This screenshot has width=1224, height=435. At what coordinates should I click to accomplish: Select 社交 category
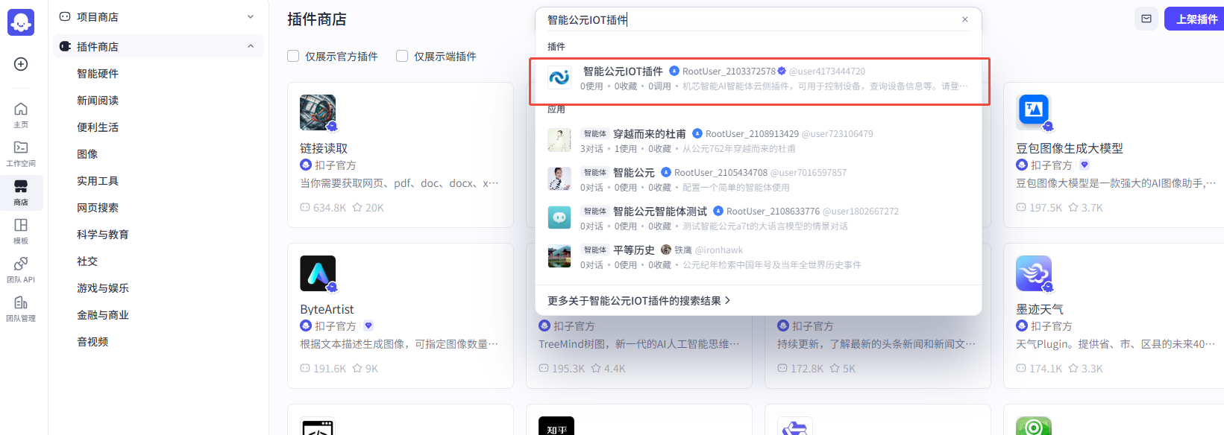tap(87, 261)
